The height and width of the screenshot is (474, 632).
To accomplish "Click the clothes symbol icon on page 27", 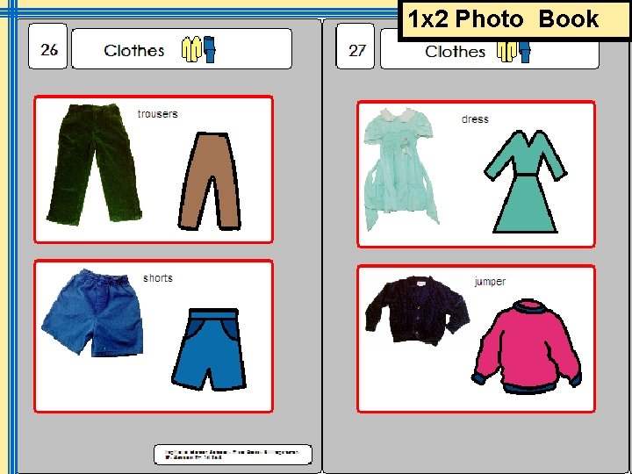I will point(513,53).
